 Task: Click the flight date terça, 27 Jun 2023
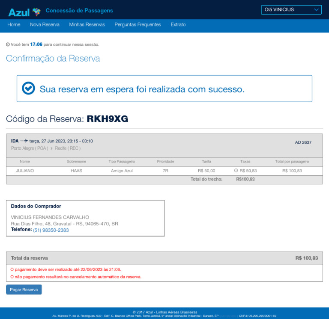pos(48,141)
